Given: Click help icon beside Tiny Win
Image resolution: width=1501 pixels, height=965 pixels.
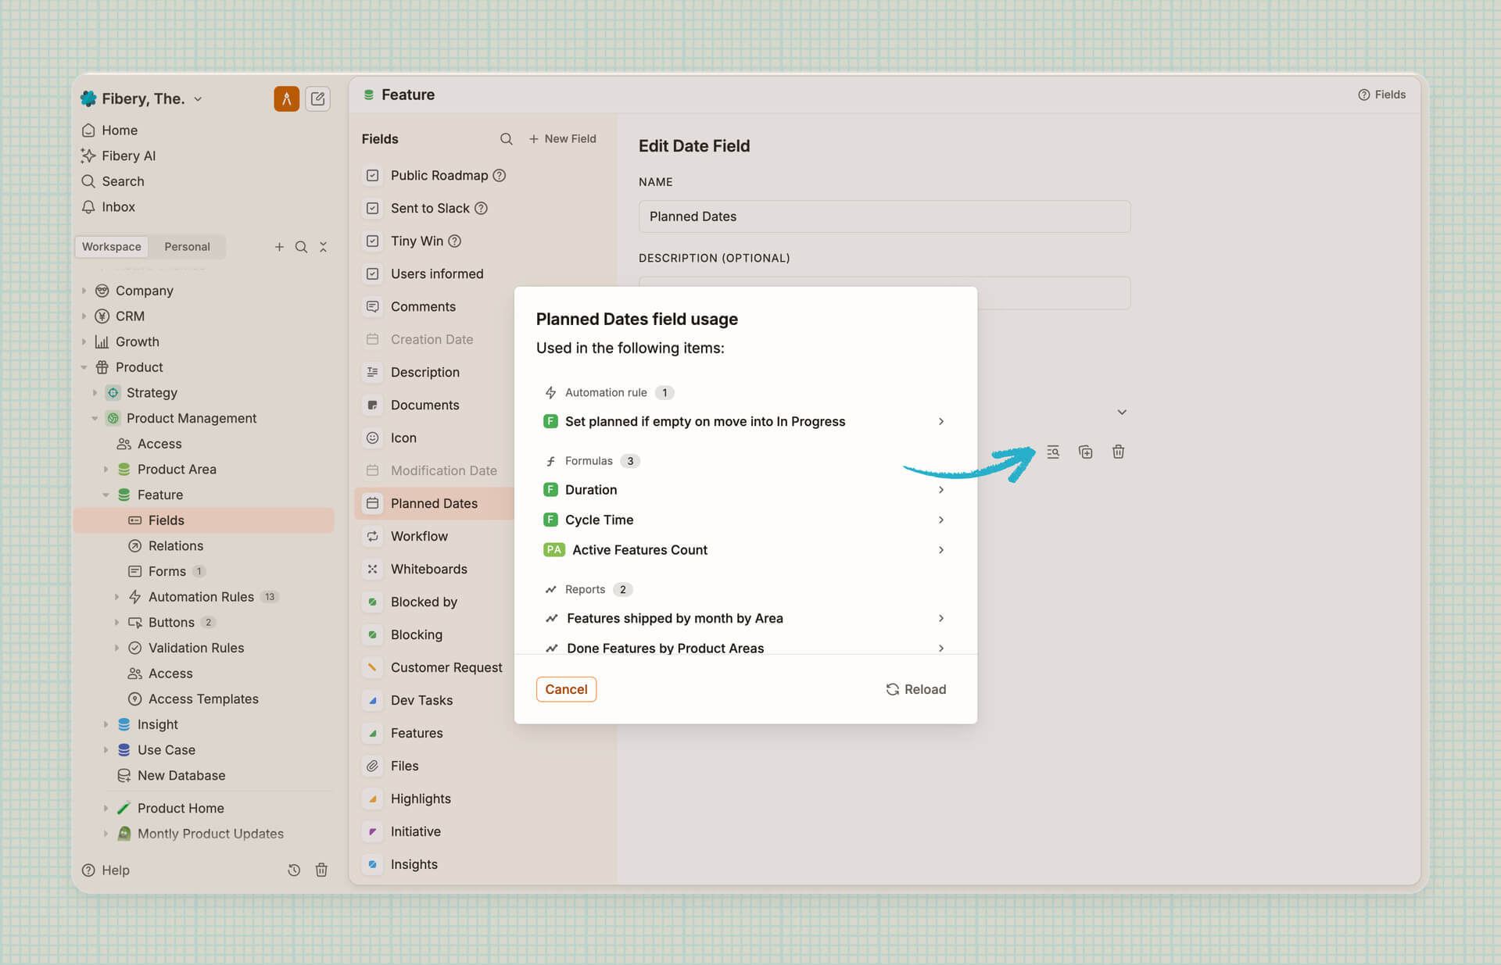Looking at the screenshot, I should coord(454,241).
